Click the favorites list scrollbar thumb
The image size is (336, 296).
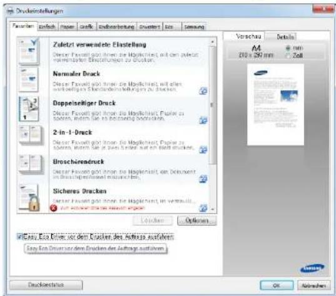click(x=212, y=105)
